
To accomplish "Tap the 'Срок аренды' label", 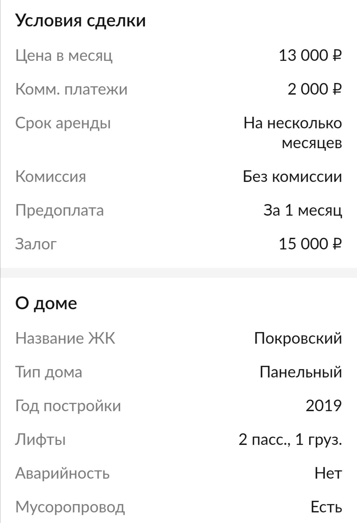I will click(x=63, y=123).
